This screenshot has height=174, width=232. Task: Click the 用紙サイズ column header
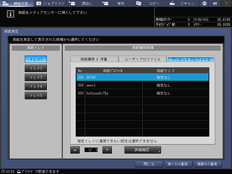175,71
